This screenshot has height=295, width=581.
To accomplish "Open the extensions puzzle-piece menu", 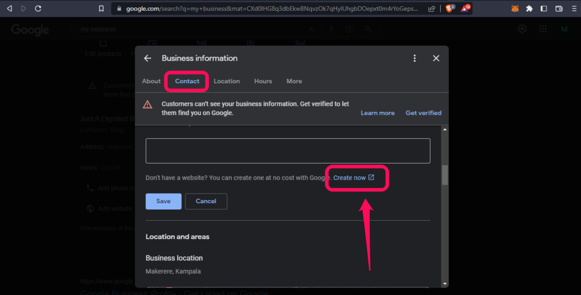I will [x=529, y=8].
